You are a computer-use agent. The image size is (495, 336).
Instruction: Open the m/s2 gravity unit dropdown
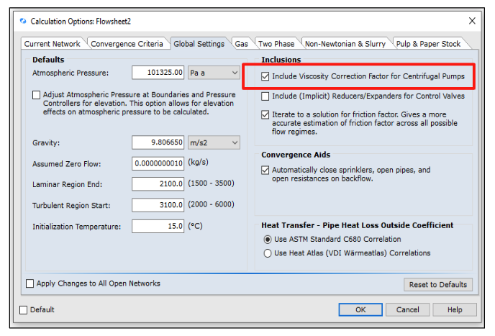click(x=214, y=142)
